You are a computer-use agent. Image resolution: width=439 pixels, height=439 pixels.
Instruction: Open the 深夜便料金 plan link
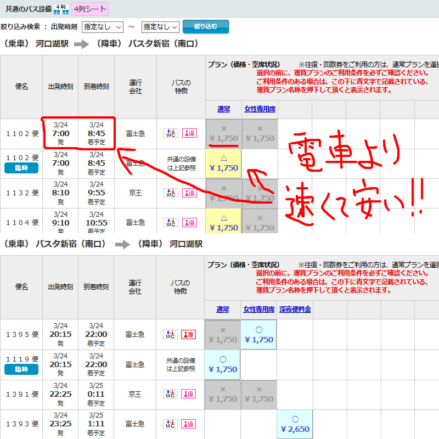click(295, 309)
